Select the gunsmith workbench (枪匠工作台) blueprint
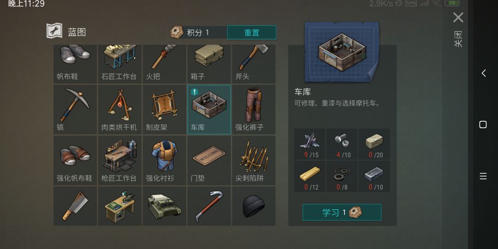 point(120,160)
